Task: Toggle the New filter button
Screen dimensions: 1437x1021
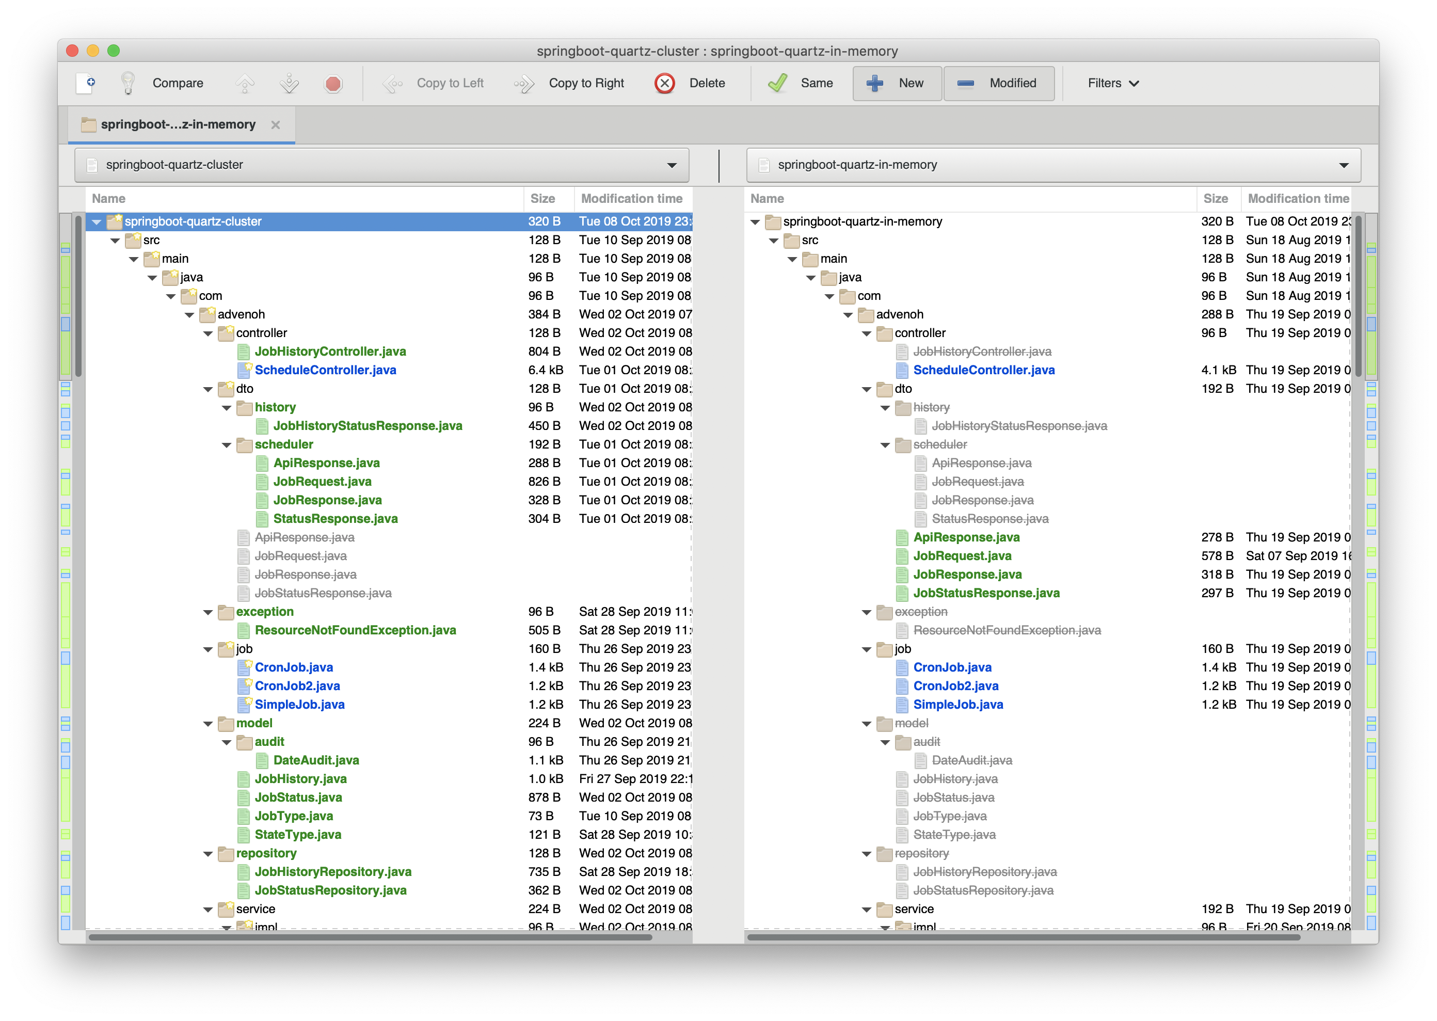Action: coord(897,83)
